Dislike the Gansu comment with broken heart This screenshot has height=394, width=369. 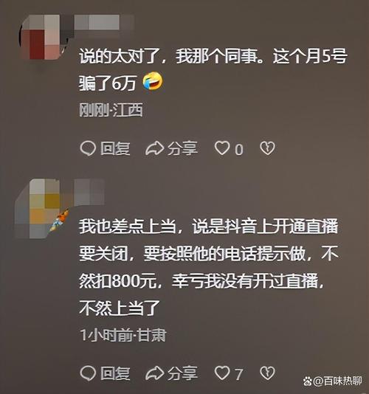(x=267, y=373)
